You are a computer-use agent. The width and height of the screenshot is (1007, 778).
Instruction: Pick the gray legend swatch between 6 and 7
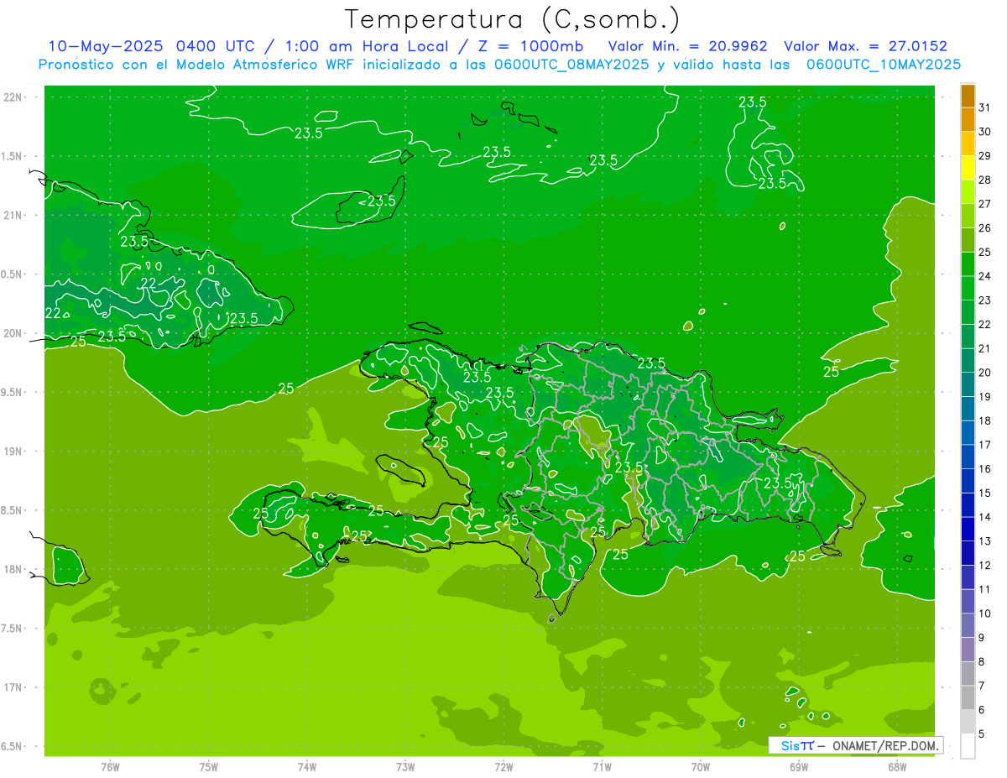coord(968,698)
